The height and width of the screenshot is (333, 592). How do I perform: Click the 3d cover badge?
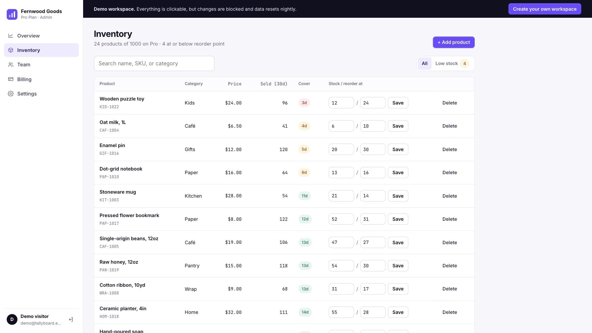304,103
